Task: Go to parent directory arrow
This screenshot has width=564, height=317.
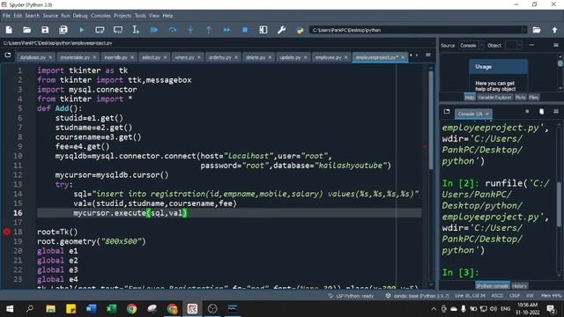Action: (554, 30)
